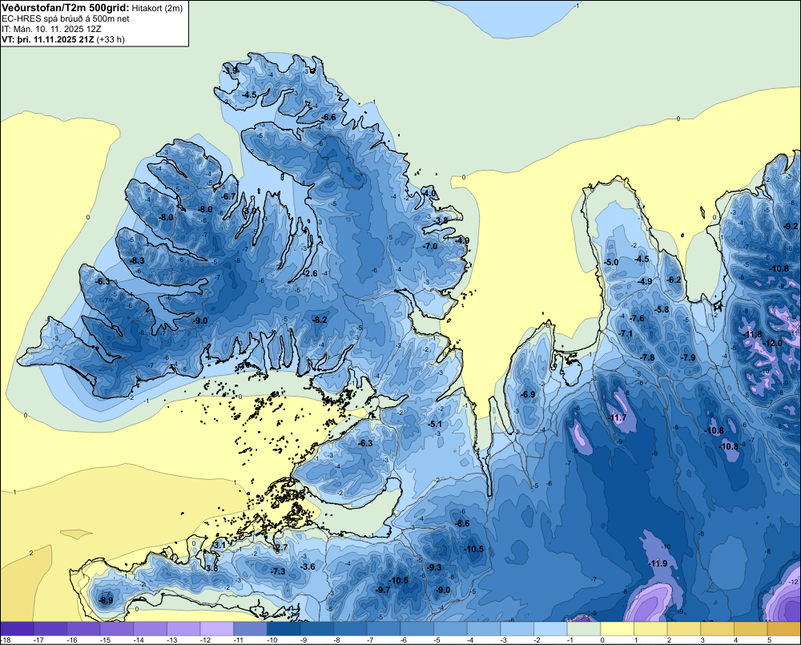This screenshot has height=645, width=801.
Task: Pick the legend swatch labeled -8
Action: coord(351,629)
